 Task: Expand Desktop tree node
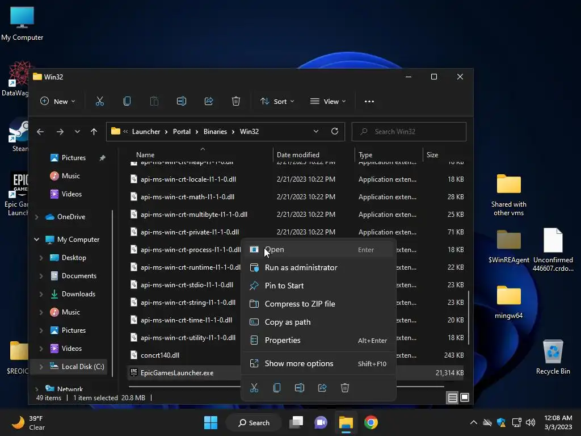pyautogui.click(x=41, y=258)
